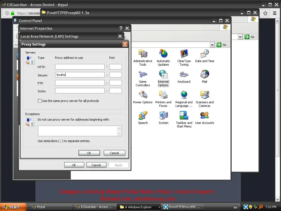The height and width of the screenshot is (211, 281).
Task: Click the magnifier tray icon
Action: point(261,207)
